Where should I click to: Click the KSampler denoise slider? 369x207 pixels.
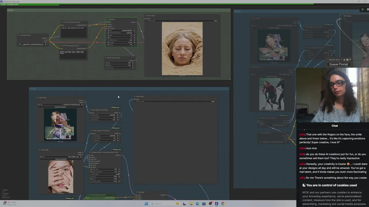121,45
